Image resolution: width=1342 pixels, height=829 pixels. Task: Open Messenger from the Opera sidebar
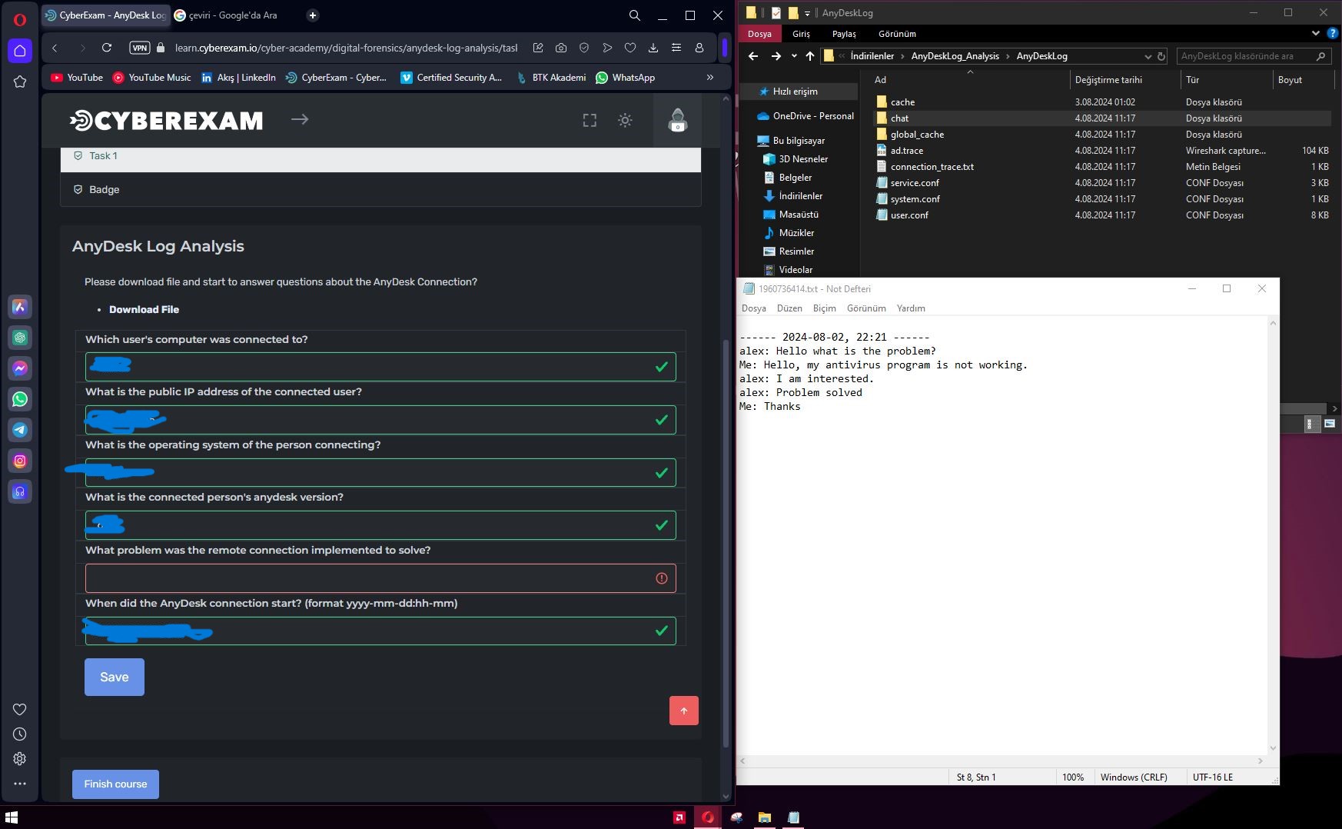click(20, 368)
